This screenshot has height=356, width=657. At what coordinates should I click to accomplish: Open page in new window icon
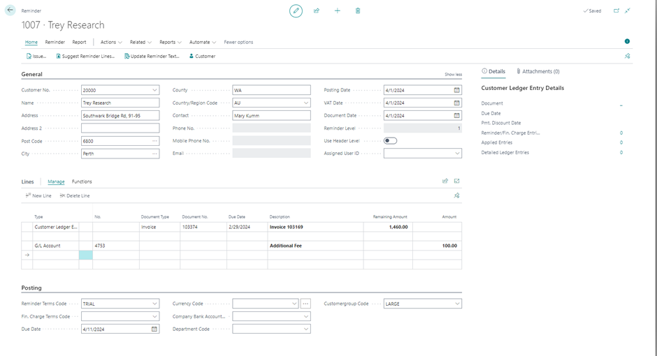[x=616, y=11]
